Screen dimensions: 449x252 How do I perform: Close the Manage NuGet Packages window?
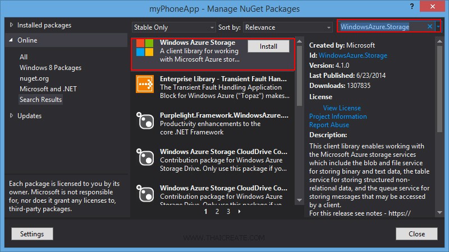pos(432,6)
